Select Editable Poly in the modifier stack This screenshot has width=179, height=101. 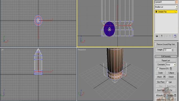[166, 12]
